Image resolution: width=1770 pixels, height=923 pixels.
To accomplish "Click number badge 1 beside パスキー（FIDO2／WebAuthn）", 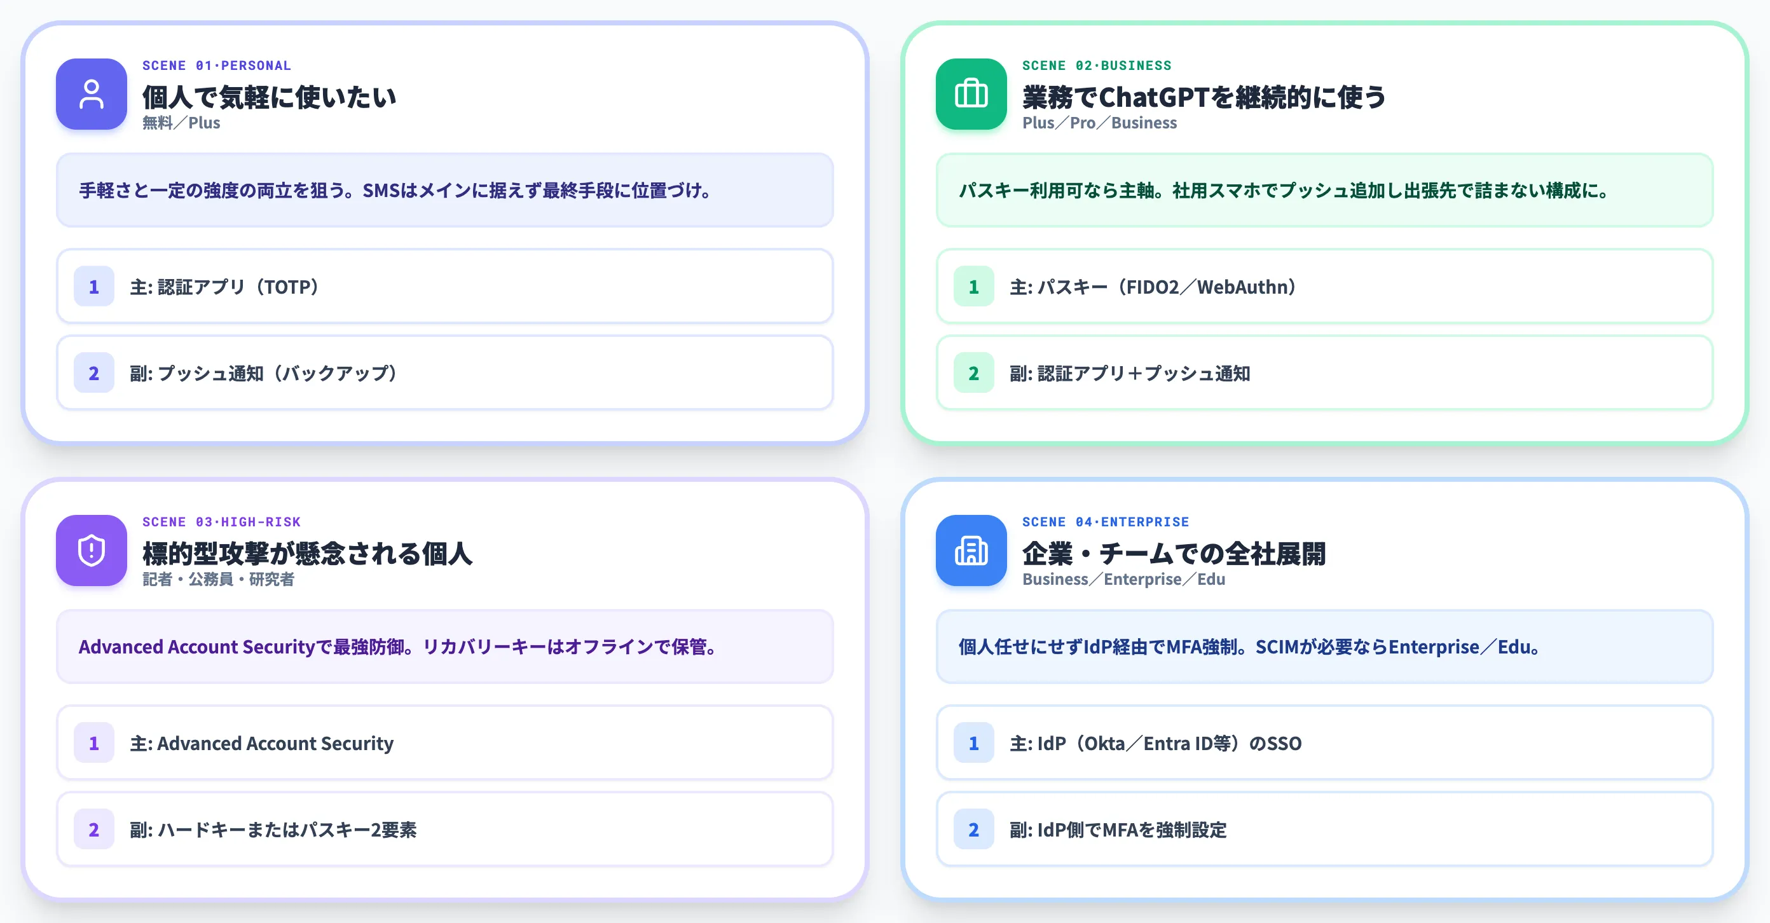I will (973, 287).
